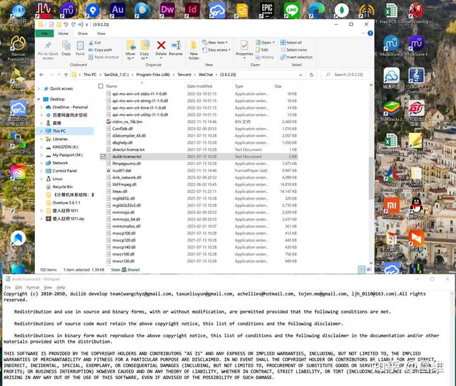Open the Easy access dropdown
This screenshot has width=456, height=386.
(217, 50)
